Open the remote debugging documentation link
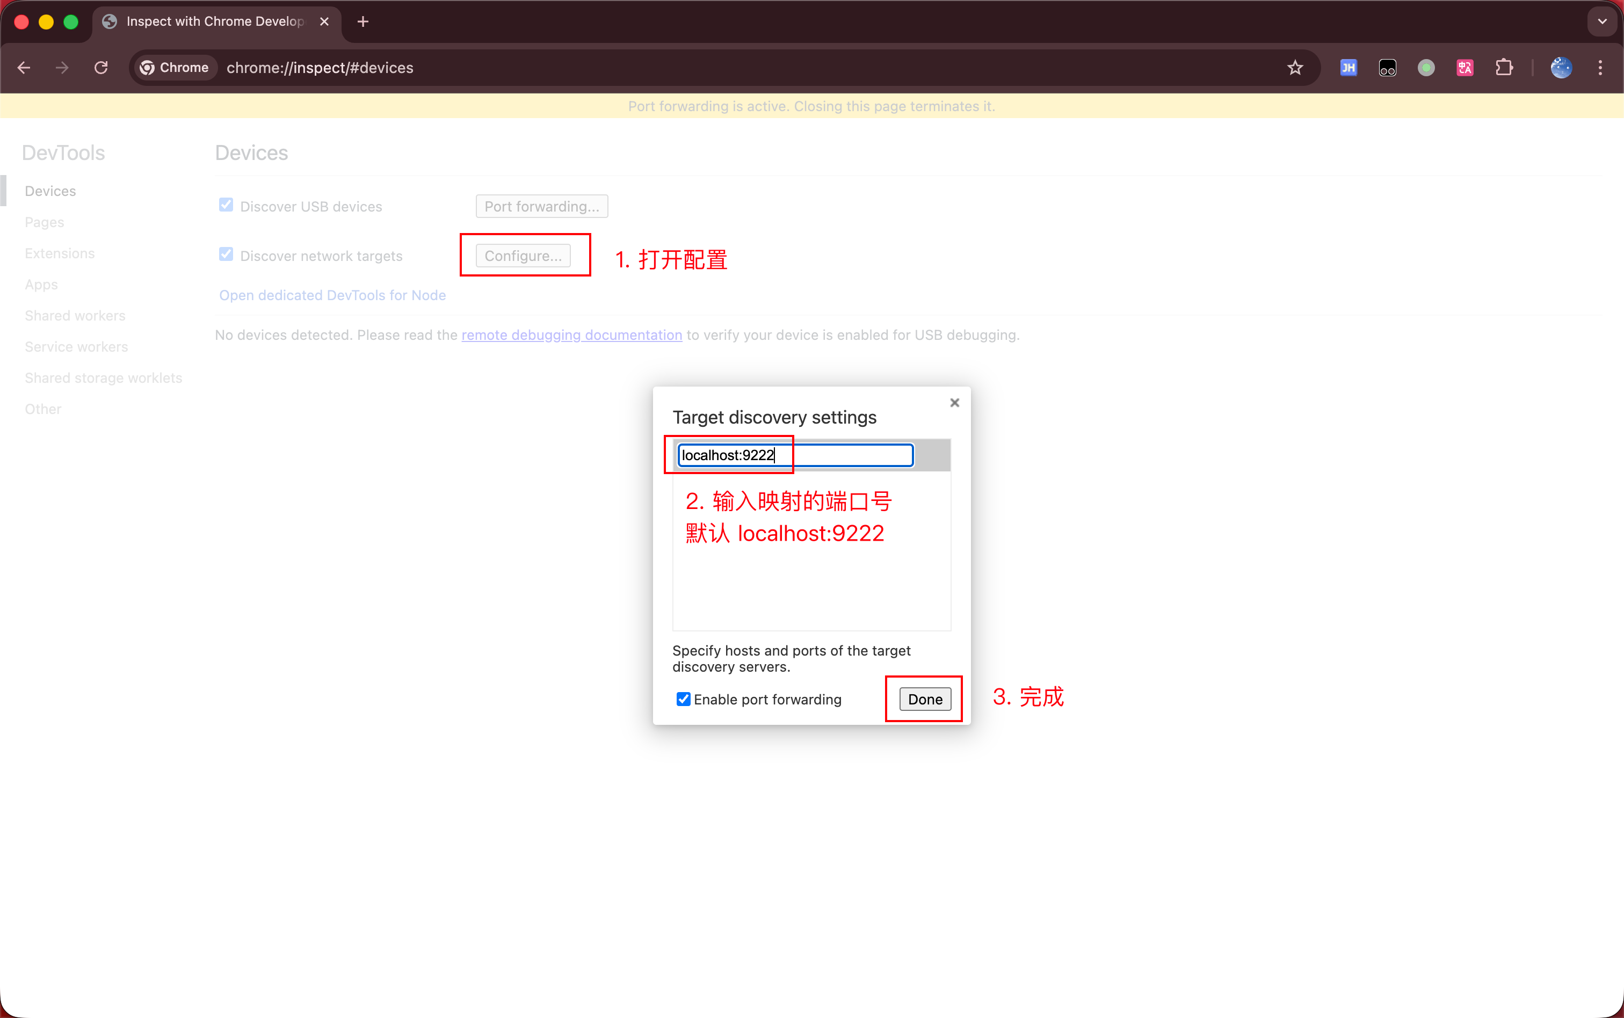 pos(571,335)
